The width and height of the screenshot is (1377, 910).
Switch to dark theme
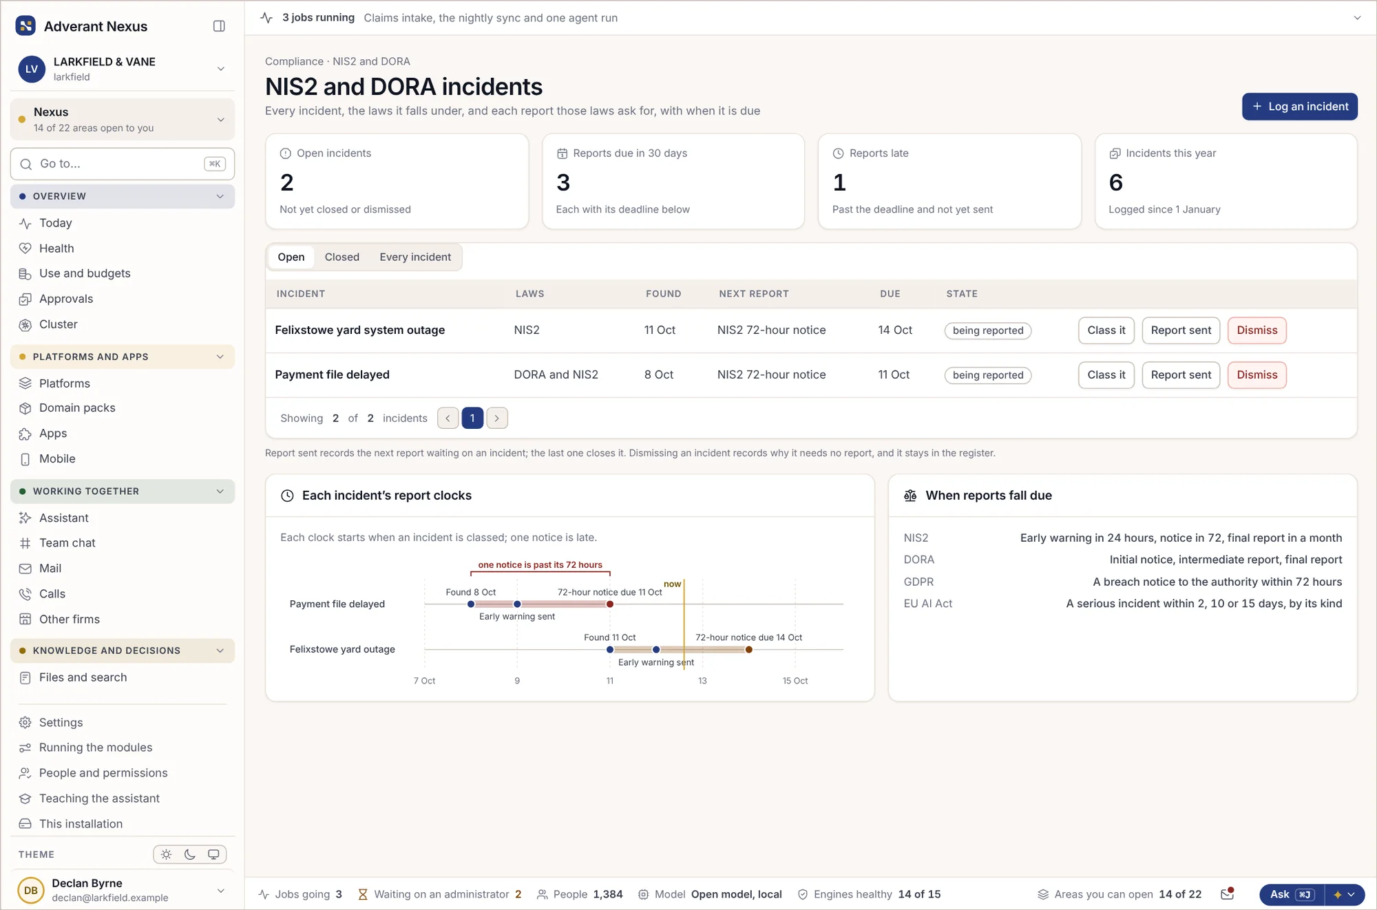(x=190, y=854)
